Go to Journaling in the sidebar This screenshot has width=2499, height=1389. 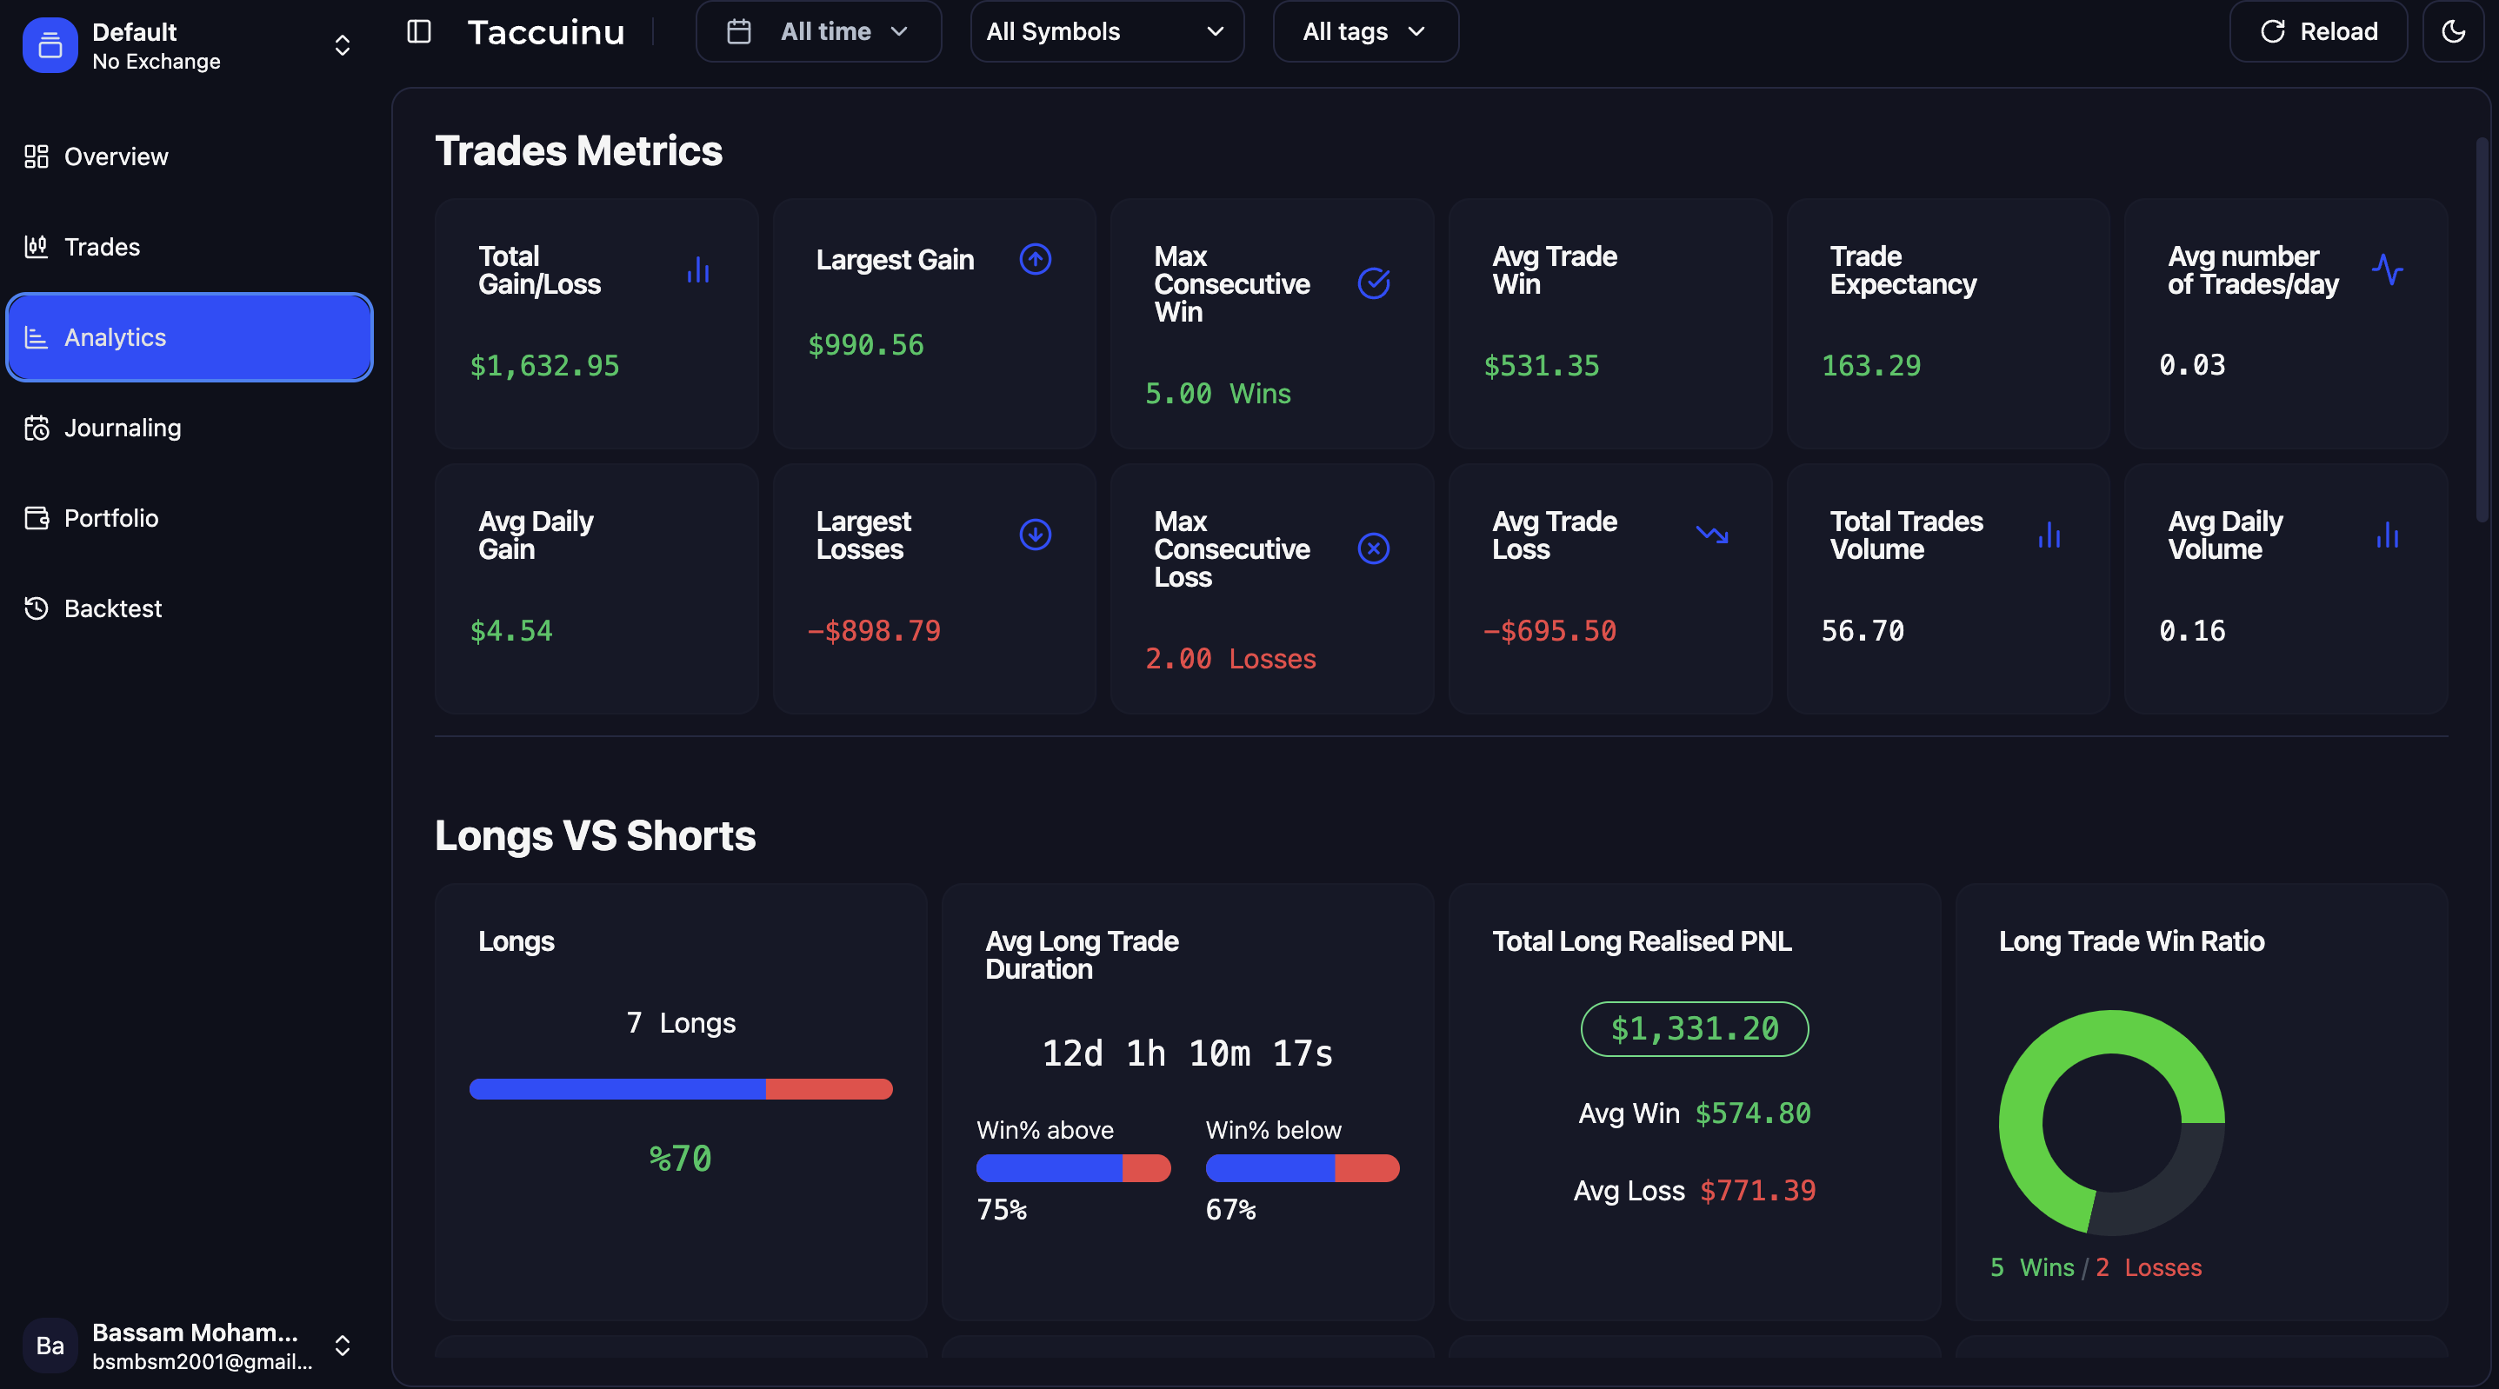[x=123, y=428]
